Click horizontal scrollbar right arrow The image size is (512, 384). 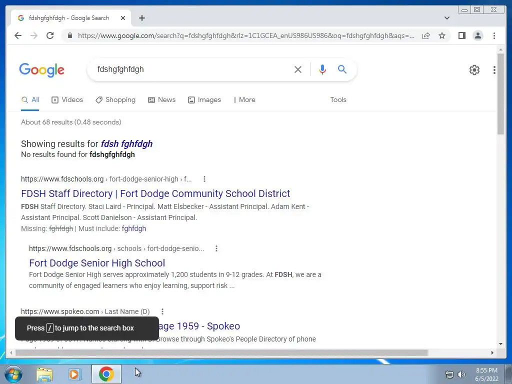pyautogui.click(x=492, y=352)
